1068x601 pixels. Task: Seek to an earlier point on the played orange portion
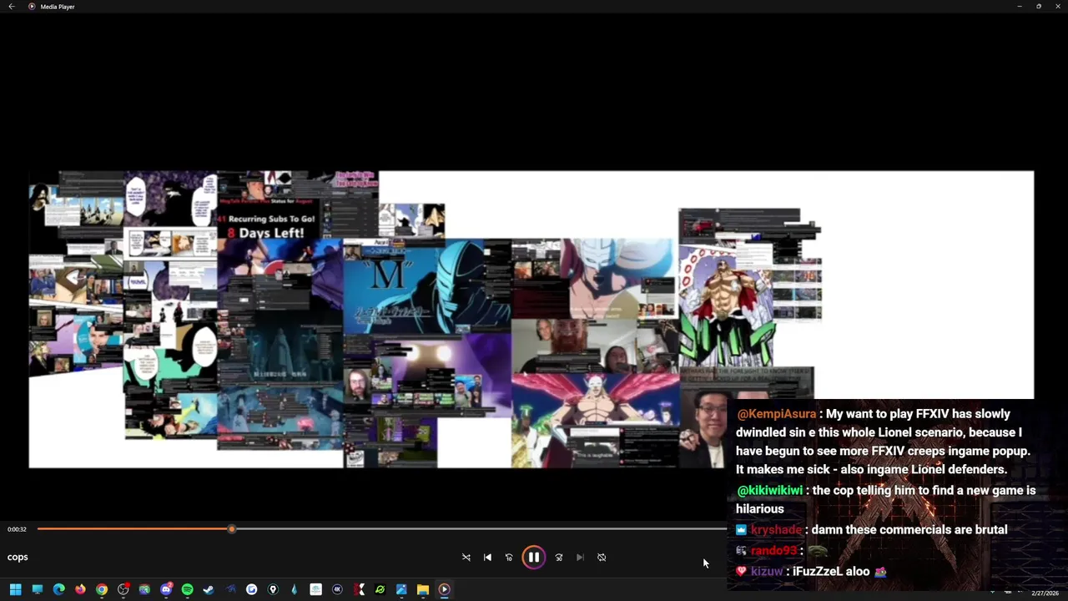133,529
